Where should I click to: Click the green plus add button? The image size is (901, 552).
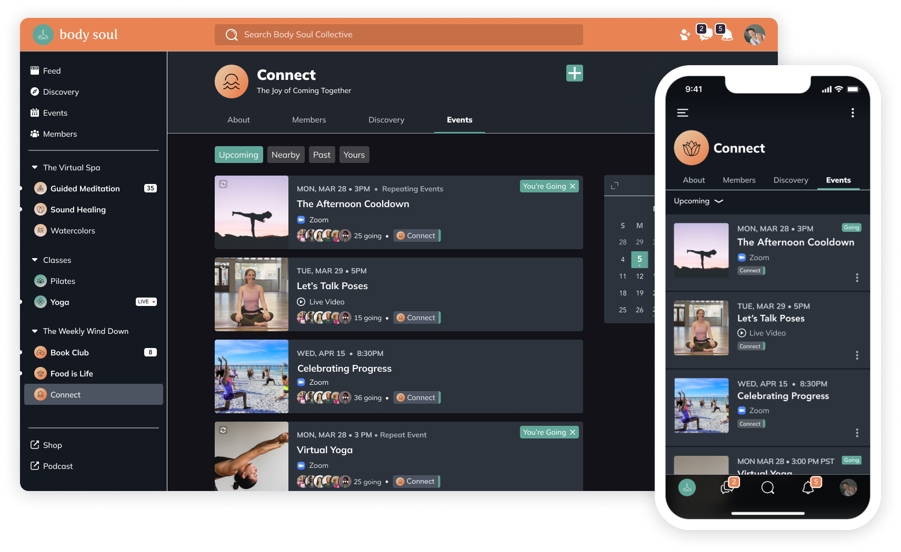click(x=574, y=73)
